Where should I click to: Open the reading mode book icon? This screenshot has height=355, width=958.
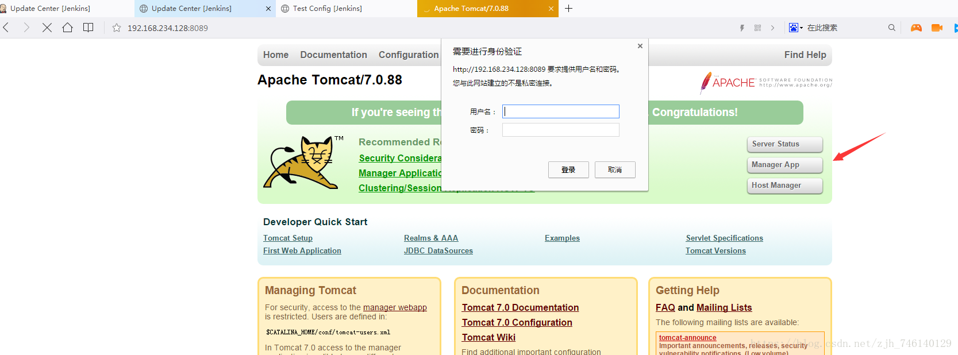pyautogui.click(x=88, y=28)
